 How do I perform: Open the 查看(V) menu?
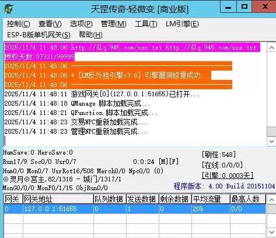pos(50,24)
